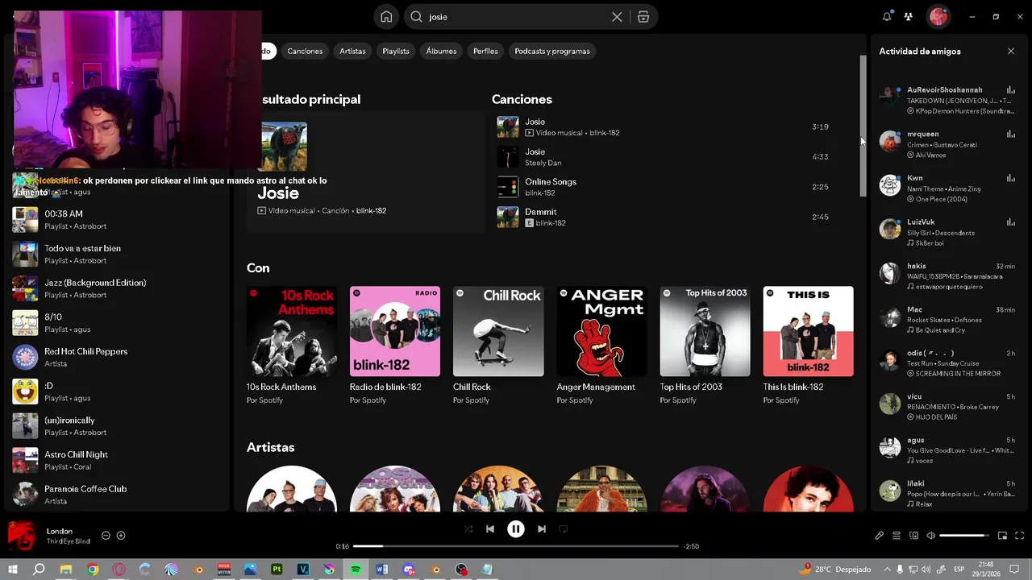
Task: Open user profile avatar menu
Action: [937, 16]
